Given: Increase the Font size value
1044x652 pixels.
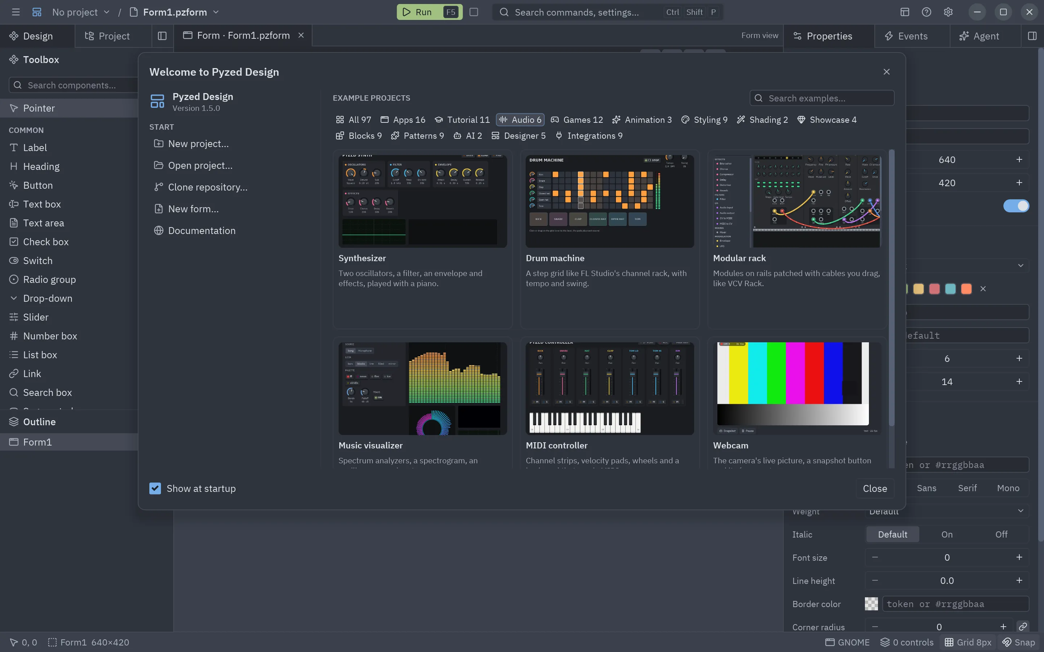Looking at the screenshot, I should [1019, 557].
